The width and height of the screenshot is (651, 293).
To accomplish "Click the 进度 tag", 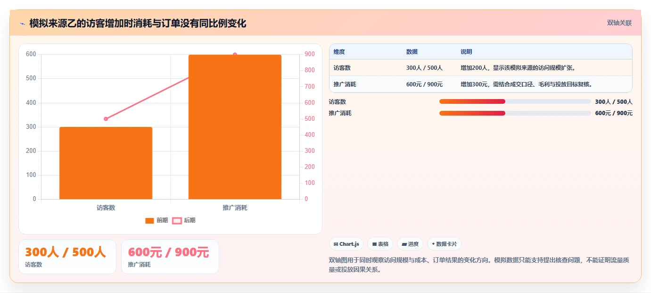I will 410,244.
